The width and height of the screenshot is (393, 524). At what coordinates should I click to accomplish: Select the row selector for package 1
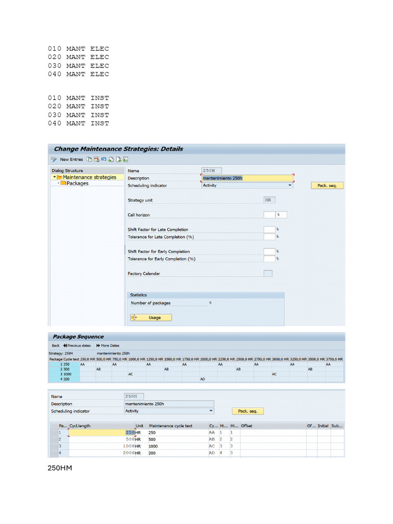[x=54, y=432]
